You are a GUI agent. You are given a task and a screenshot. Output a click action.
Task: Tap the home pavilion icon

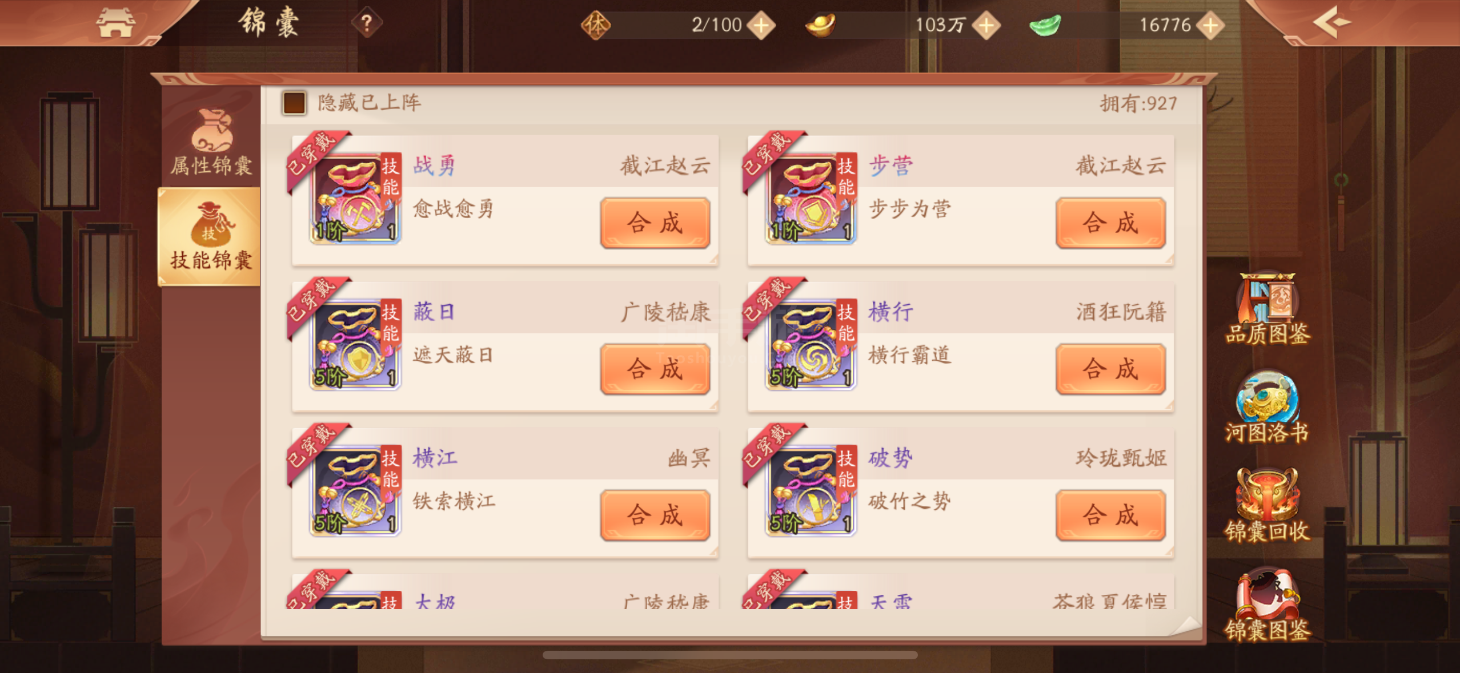[x=116, y=23]
